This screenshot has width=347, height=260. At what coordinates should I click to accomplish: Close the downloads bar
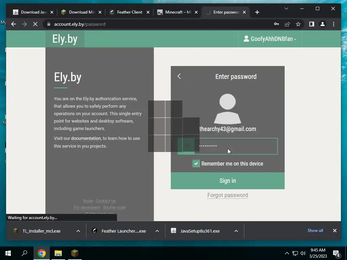click(334, 231)
